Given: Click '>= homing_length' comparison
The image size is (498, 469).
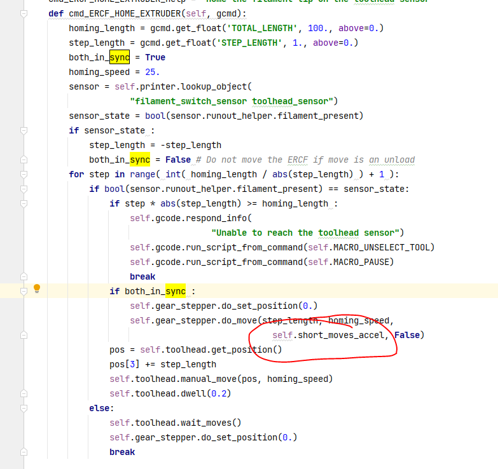Looking at the screenshot, I should tap(287, 203).
